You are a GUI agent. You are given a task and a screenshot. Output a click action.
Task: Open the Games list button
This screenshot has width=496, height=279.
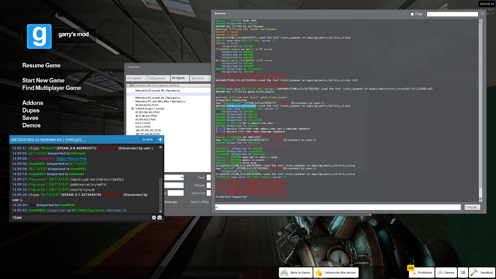[x=446, y=273]
